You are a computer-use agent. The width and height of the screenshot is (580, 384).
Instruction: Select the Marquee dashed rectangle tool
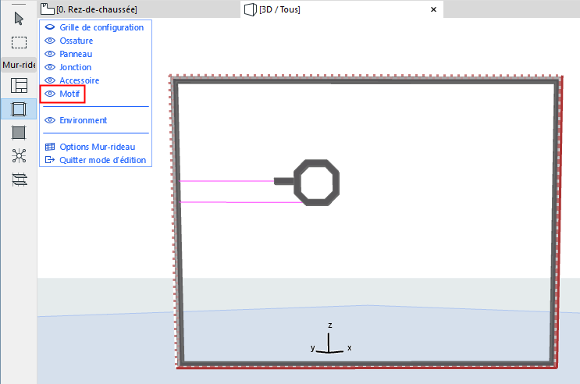(19, 43)
